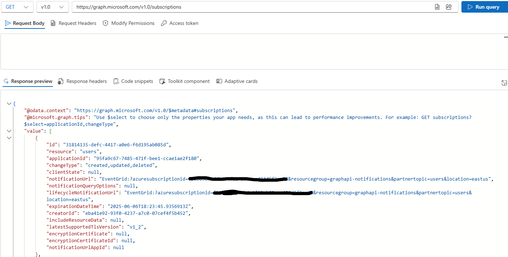The image size is (508, 257).
Task: Open the v1.0 API version dropdown
Action: 53,7
